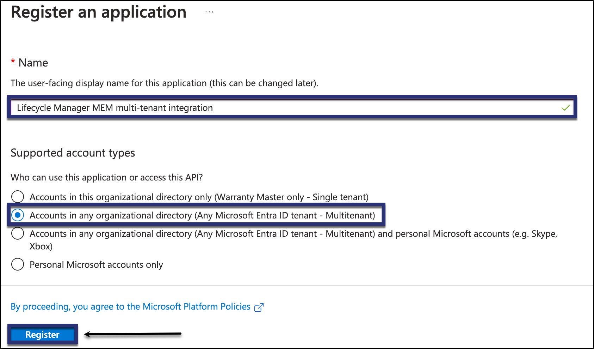Viewport: 594px width, 349px height.
Task: Open the Microsoft Platform Policies link
Action: pyautogui.click(x=130, y=306)
